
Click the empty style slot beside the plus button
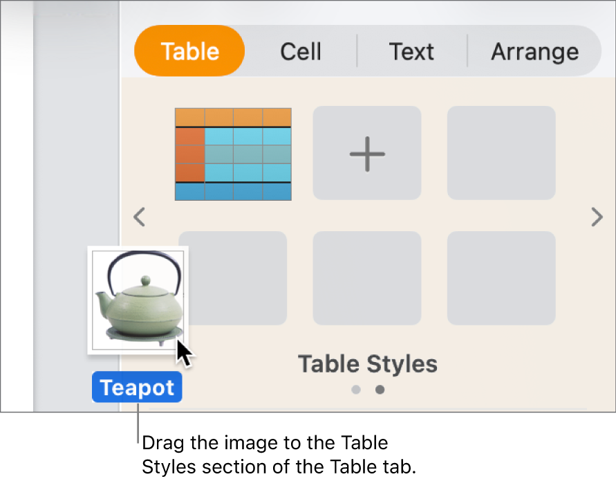point(501,153)
